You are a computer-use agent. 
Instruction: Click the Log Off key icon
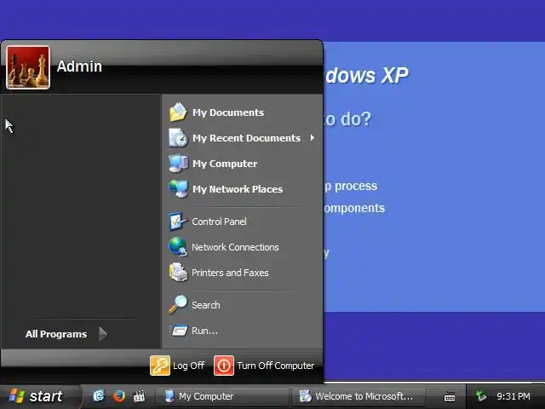(x=160, y=366)
